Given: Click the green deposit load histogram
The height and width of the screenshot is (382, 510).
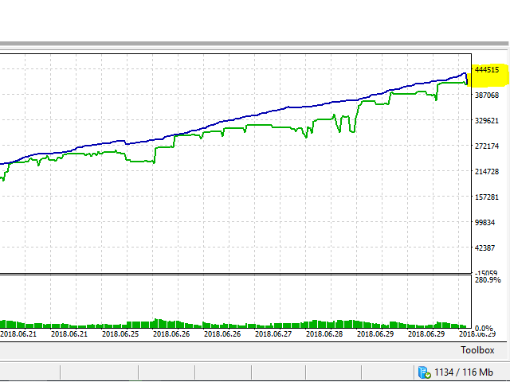Looking at the screenshot, I should point(239,325).
